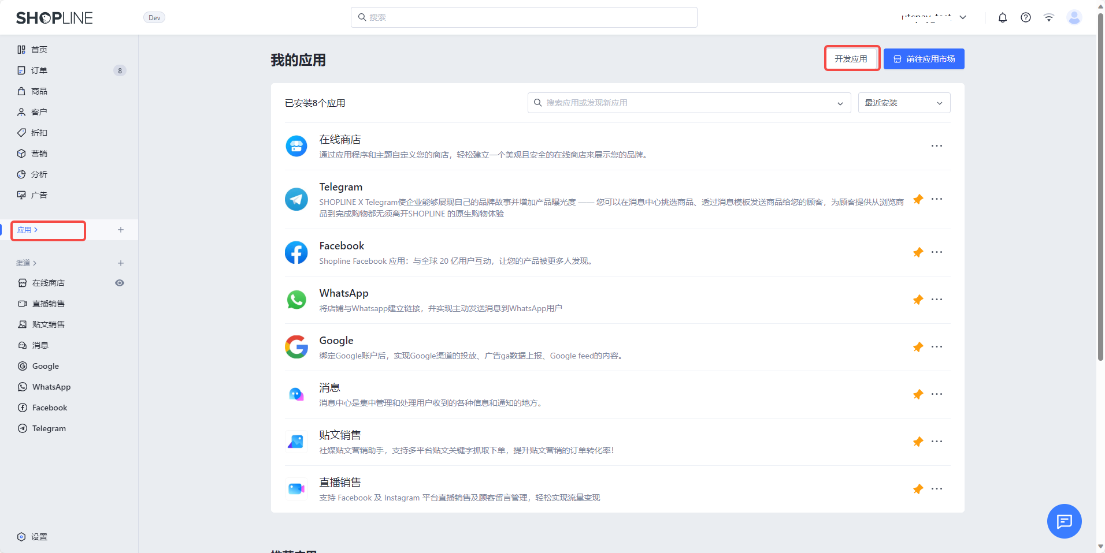Expand the 应用 sidebar section

(28, 230)
